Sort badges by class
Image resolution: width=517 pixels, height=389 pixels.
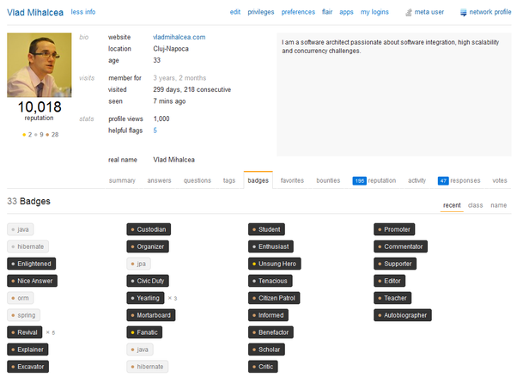click(475, 205)
